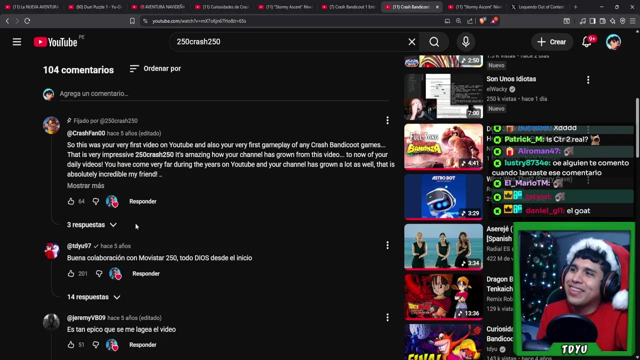Switch to the AVENTURA NAVIDEÑA tab
640x360 pixels.
coord(158,7)
